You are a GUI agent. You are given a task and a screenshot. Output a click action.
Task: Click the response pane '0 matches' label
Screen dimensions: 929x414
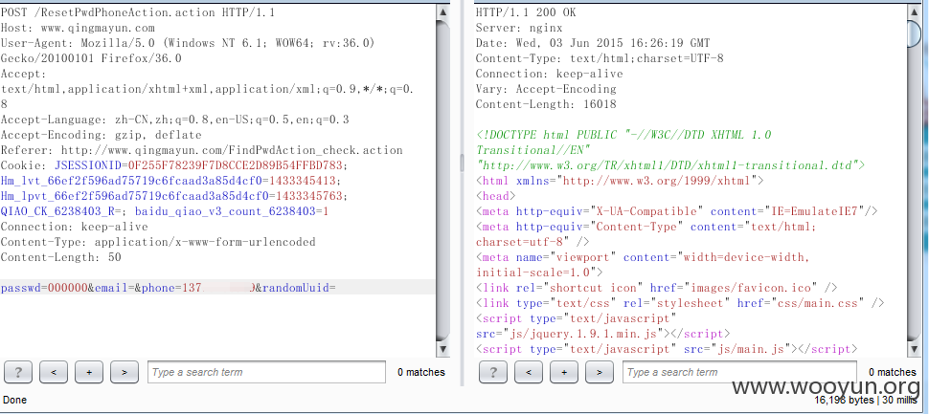pos(893,373)
